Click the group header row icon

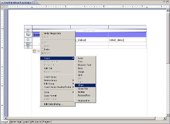tap(28, 35)
